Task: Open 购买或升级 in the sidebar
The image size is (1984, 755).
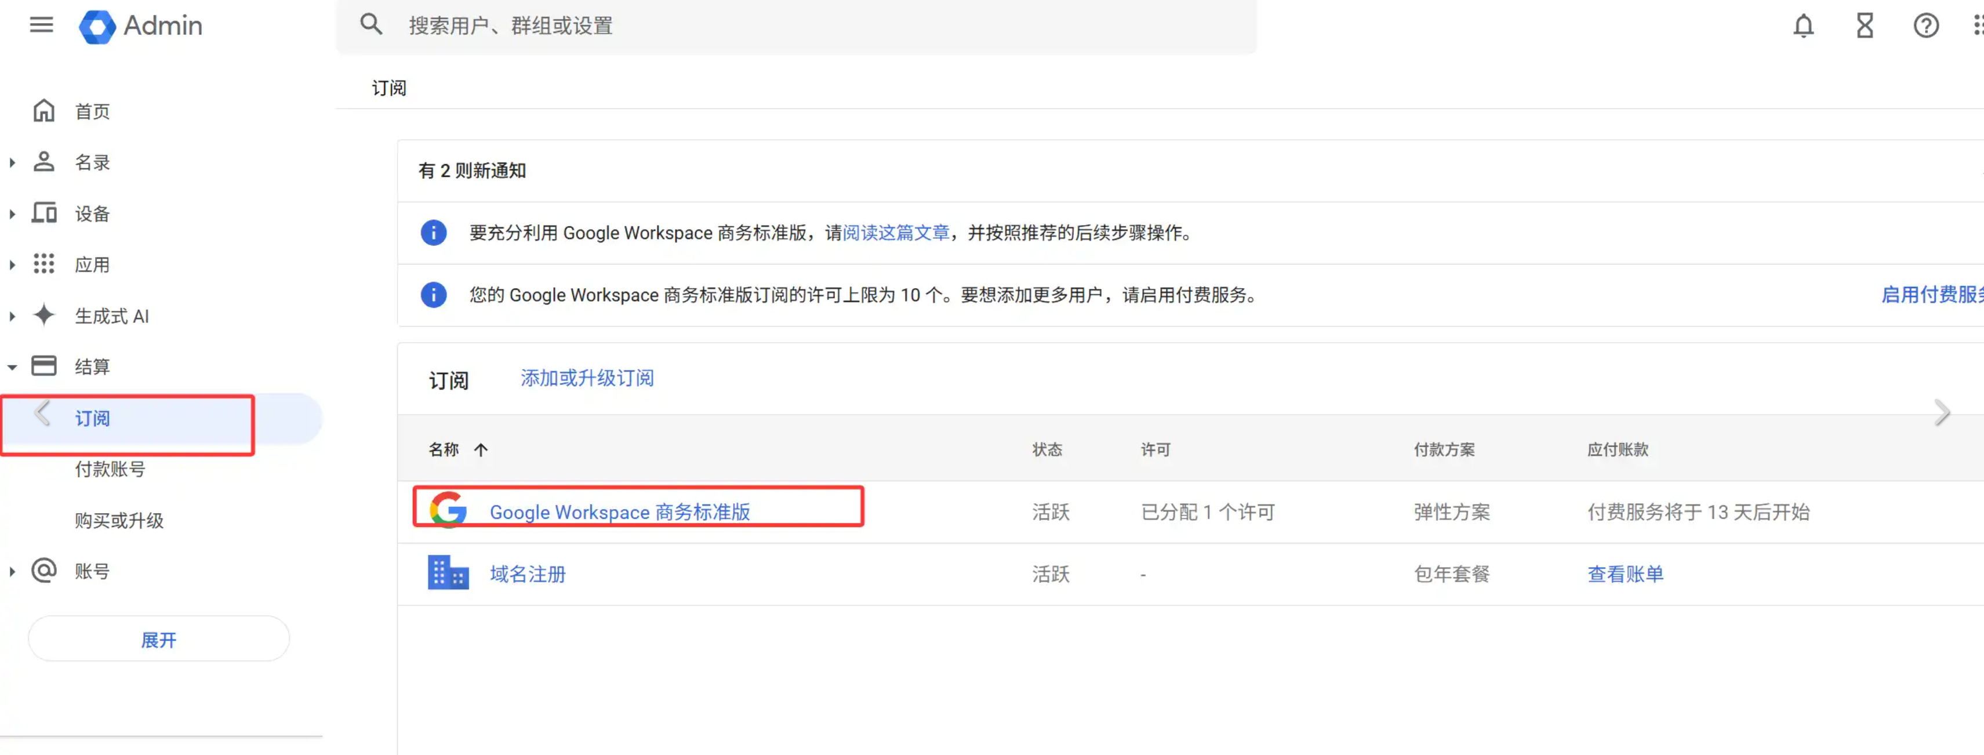Action: click(x=119, y=521)
